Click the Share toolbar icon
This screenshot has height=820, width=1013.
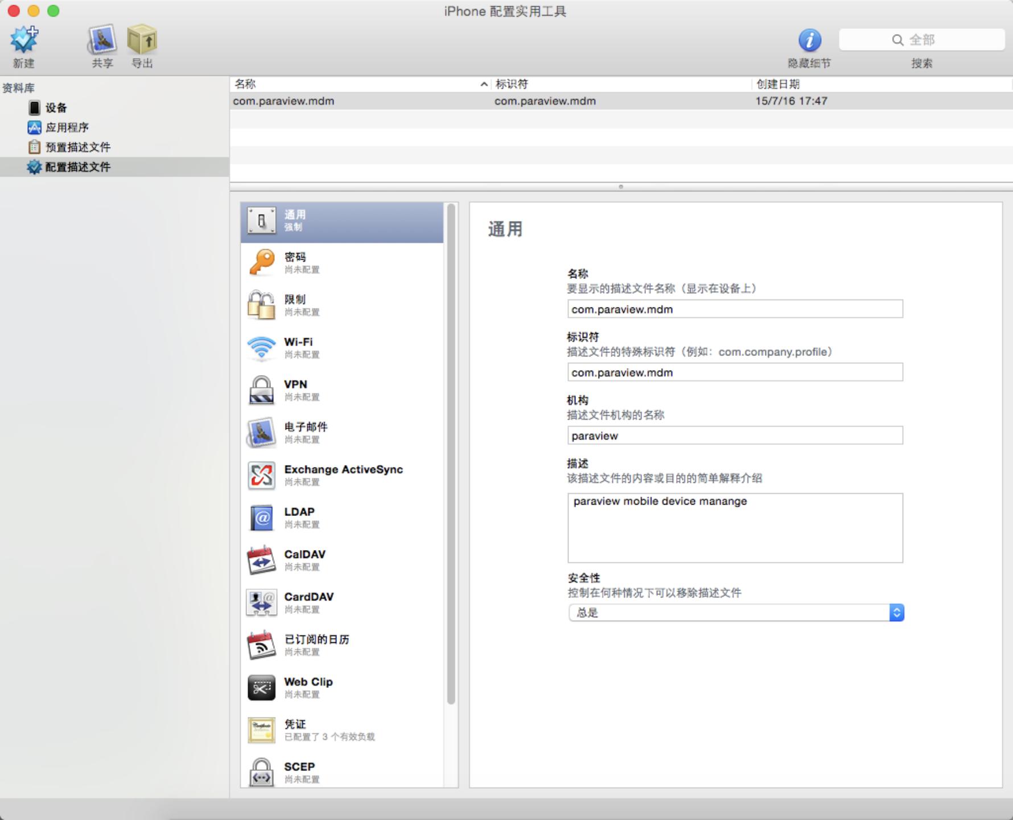tap(102, 40)
